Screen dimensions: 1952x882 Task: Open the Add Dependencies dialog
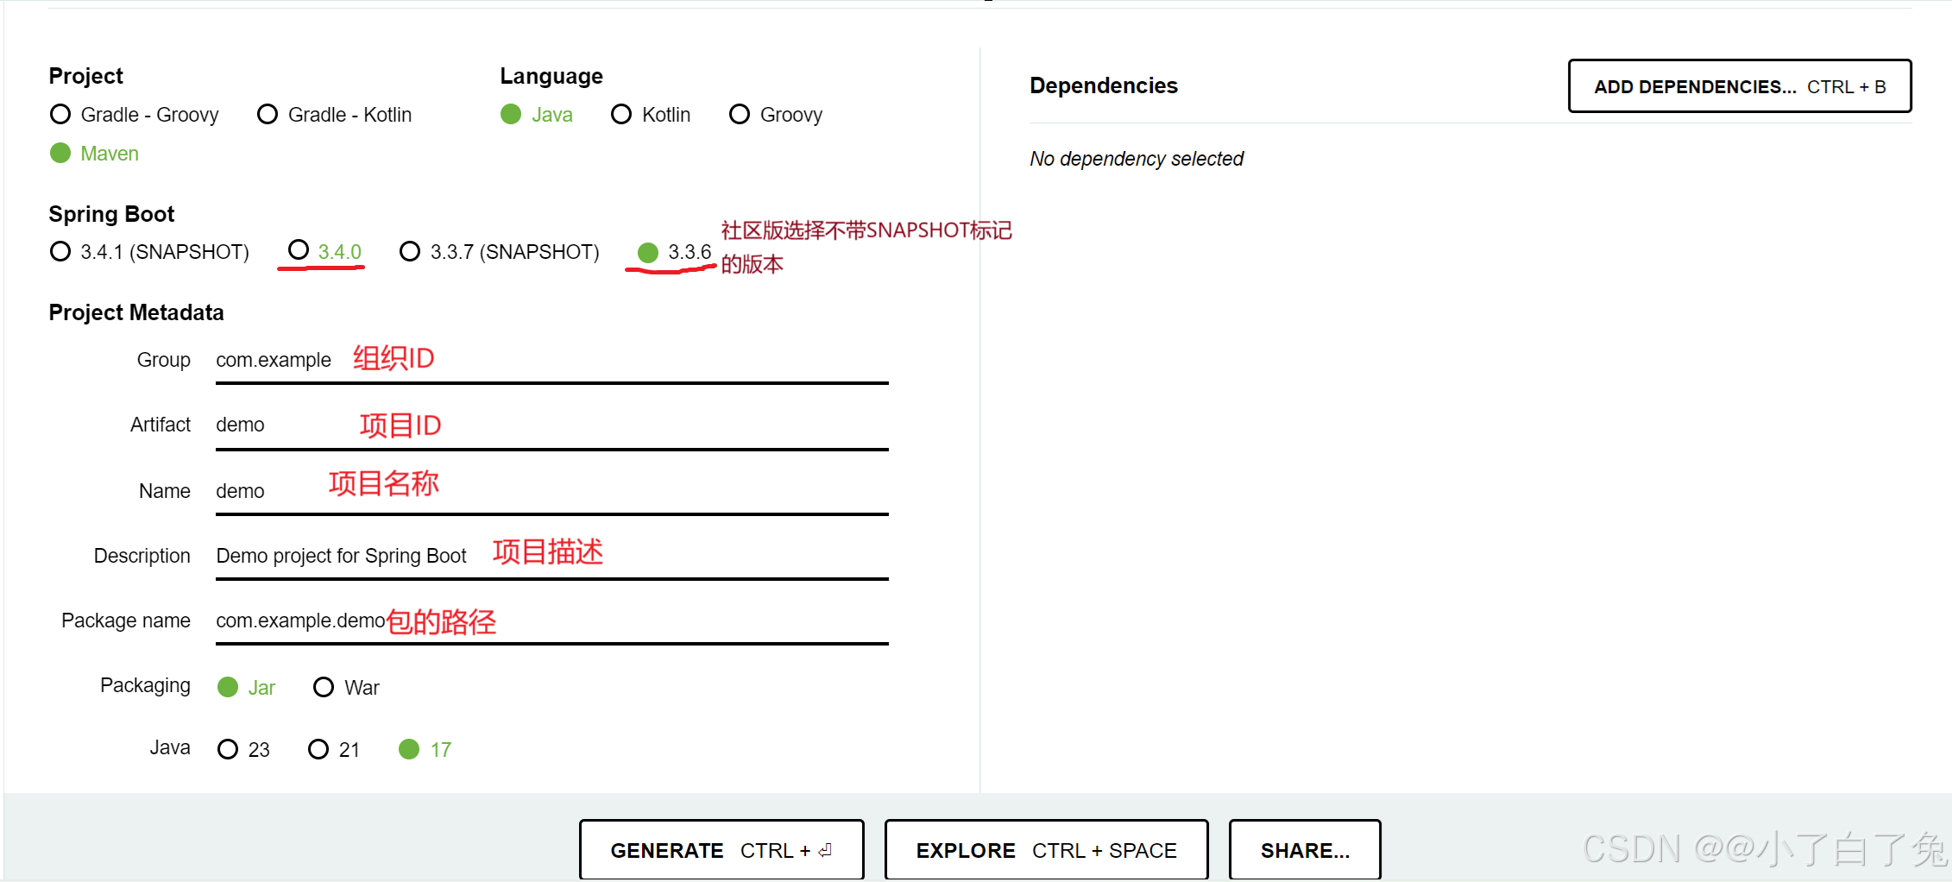[x=1740, y=86]
